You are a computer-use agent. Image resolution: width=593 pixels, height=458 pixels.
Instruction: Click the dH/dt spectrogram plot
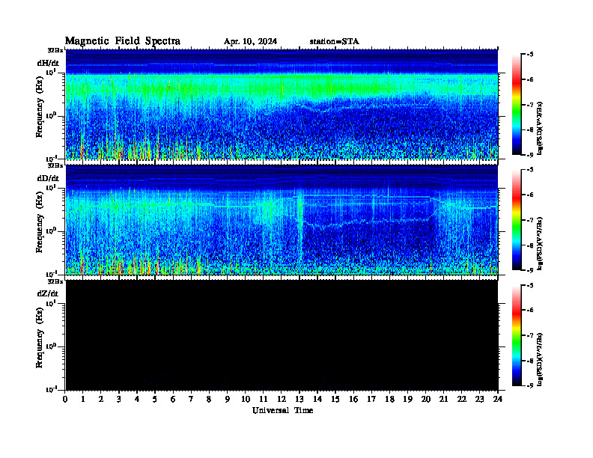pos(282,104)
